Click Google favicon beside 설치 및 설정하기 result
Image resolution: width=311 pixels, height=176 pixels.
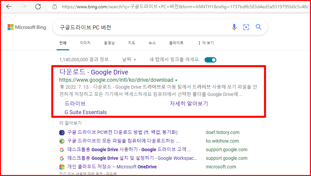[x=62, y=158]
